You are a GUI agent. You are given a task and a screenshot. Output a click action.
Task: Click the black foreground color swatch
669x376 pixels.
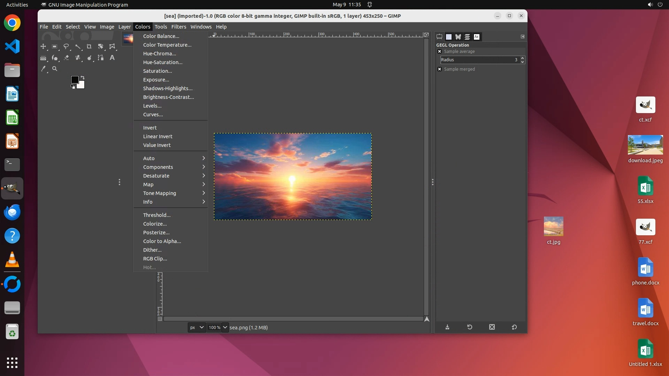(x=74, y=79)
